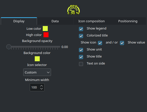Switch to the Data tab

coord(55,21)
